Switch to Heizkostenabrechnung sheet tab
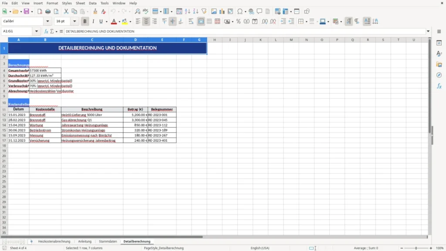 point(54,241)
